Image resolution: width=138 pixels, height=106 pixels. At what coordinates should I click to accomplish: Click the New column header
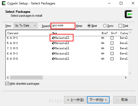pyautogui.click(x=75, y=33)
